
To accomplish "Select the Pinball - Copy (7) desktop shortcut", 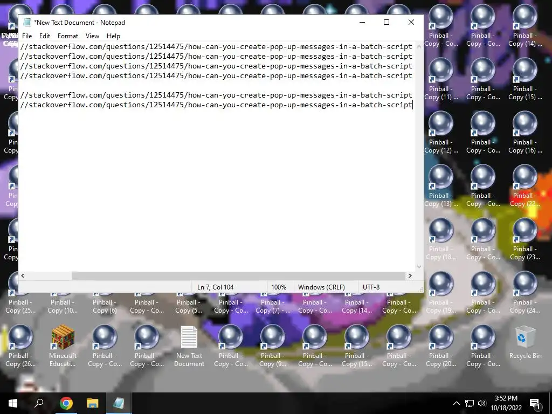I will click(x=272, y=303).
